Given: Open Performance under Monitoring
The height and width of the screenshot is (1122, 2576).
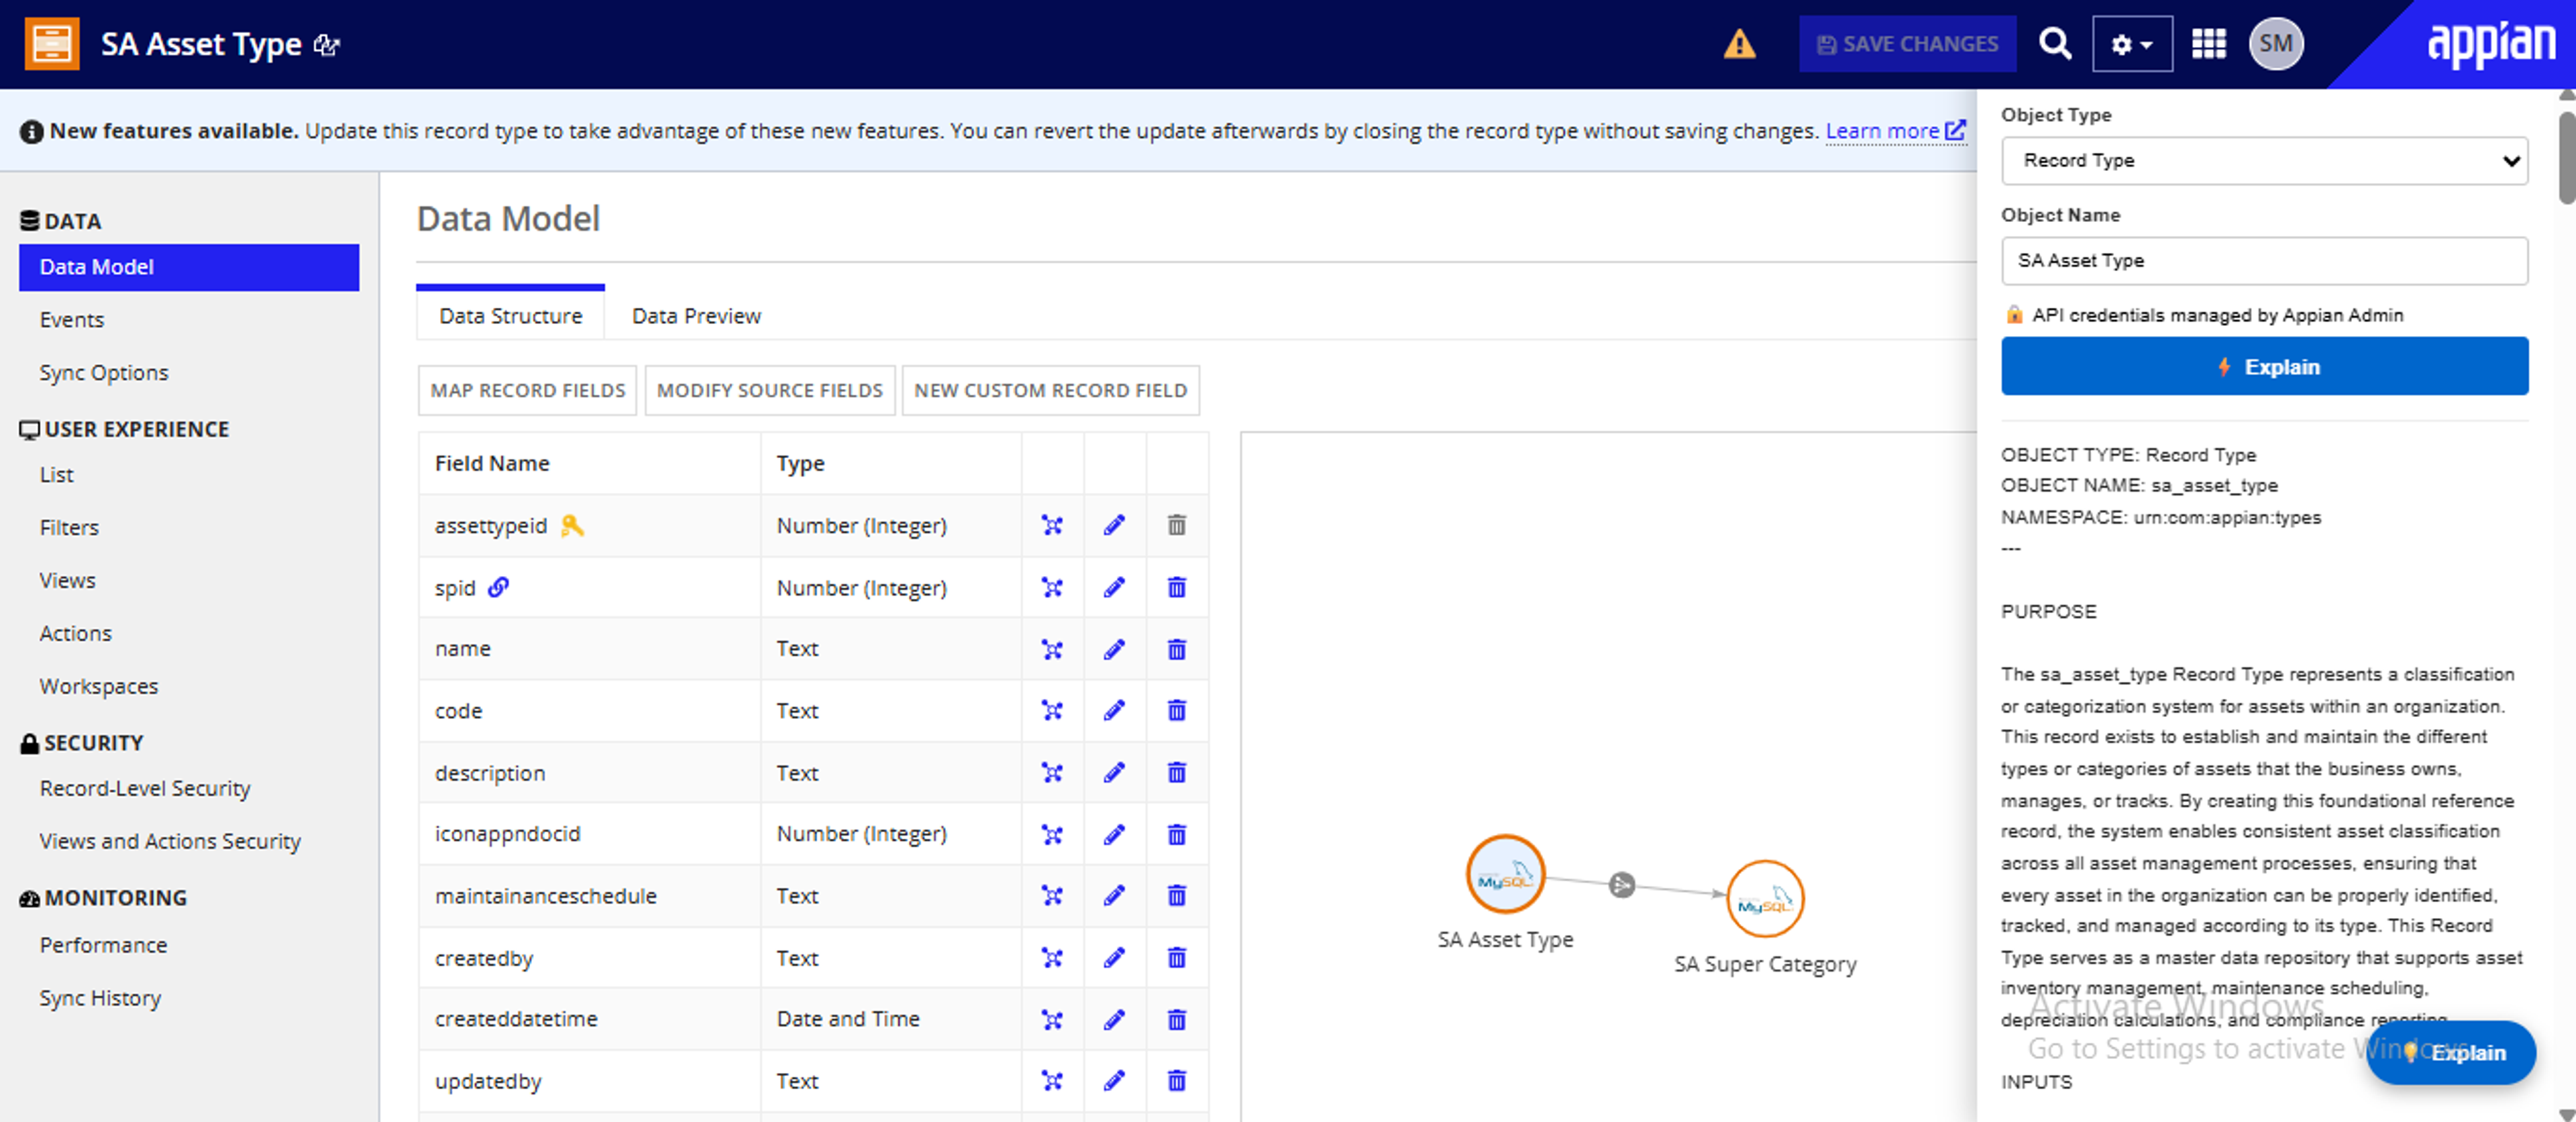Looking at the screenshot, I should pyautogui.click(x=103, y=945).
